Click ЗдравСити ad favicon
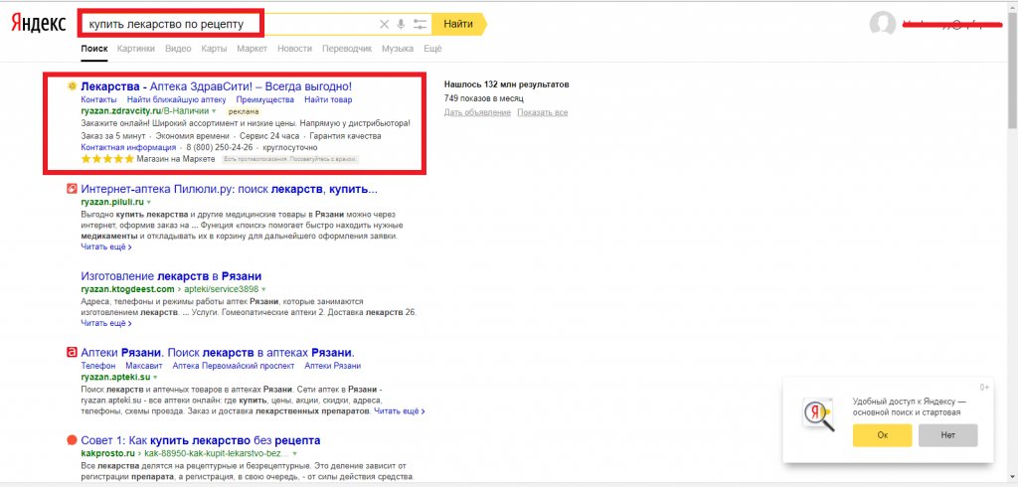The image size is (1018, 487). coord(72,86)
